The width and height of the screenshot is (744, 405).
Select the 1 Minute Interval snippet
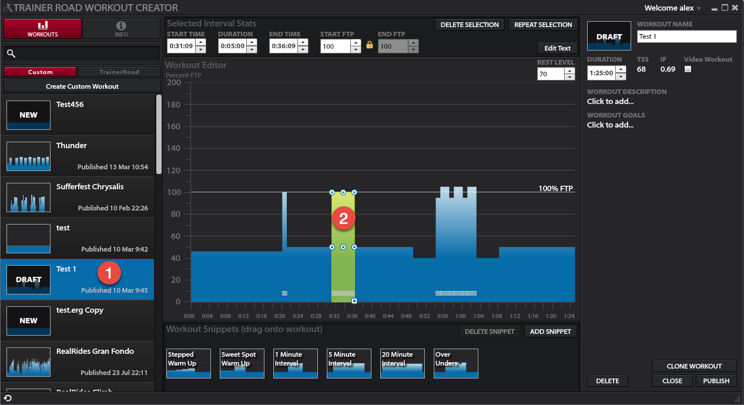point(296,363)
